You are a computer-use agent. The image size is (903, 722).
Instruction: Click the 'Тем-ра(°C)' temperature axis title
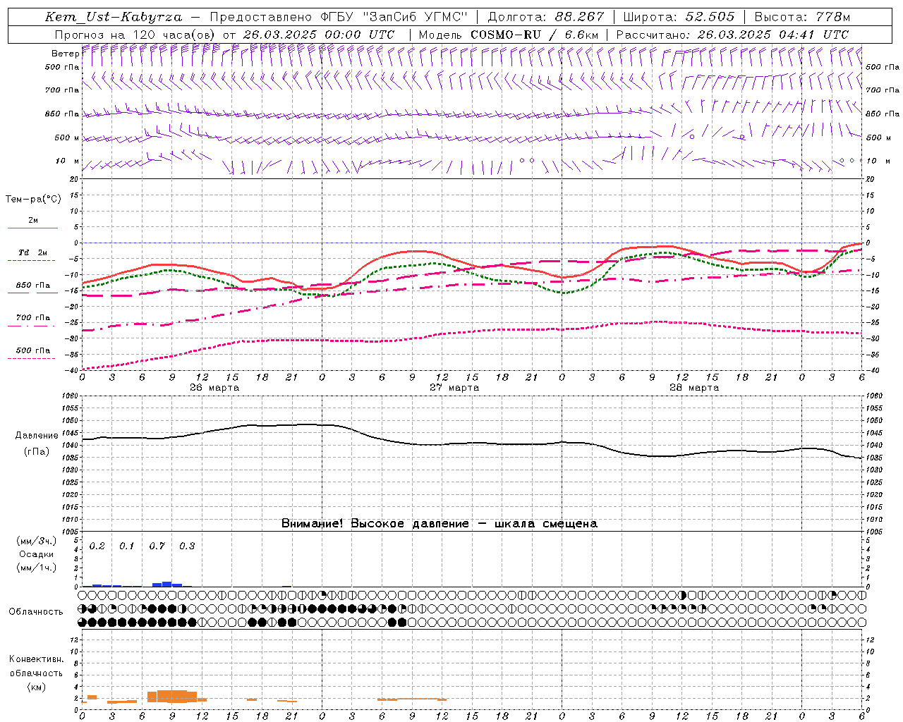pos(33,200)
